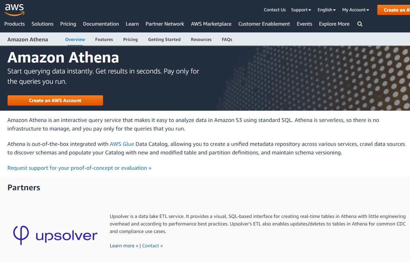Open Upsolver Contact link
The width and height of the screenshot is (410, 262).
tap(152, 246)
